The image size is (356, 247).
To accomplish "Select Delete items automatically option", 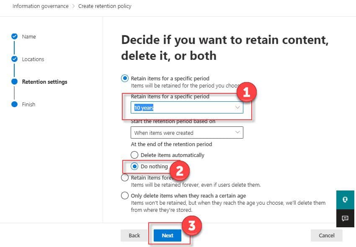I will pyautogui.click(x=134, y=155).
